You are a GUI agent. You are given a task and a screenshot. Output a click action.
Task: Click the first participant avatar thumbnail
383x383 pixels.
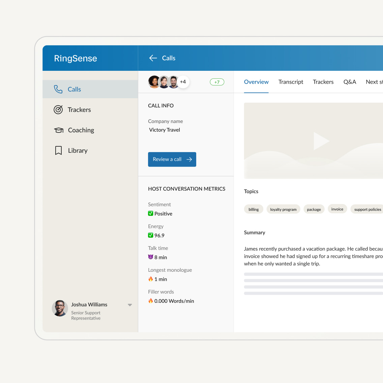coord(154,82)
